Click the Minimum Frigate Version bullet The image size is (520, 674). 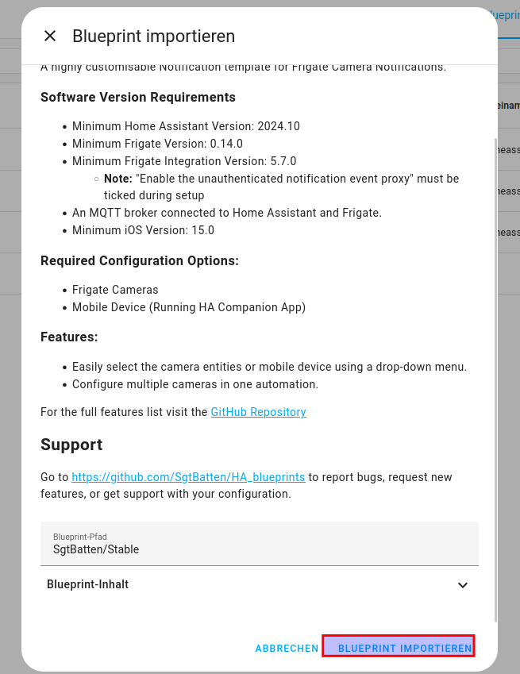(157, 144)
